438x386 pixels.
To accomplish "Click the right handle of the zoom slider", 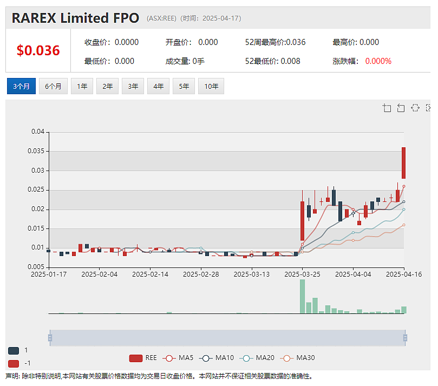I will [405, 338].
